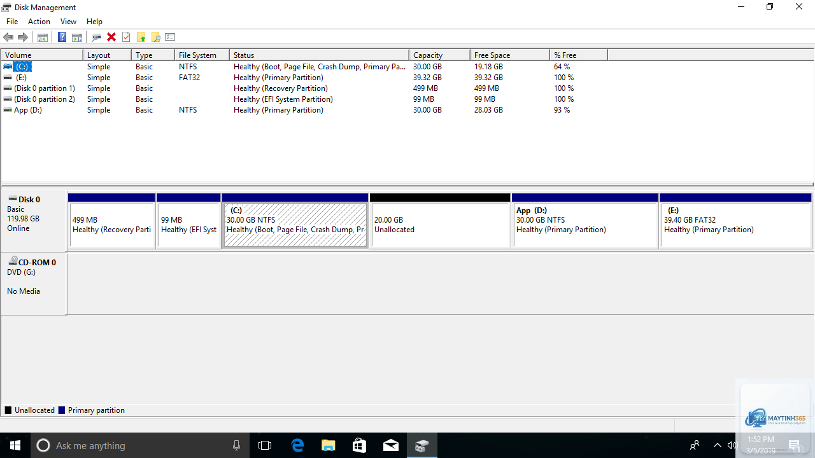Click the Disk Management taskbar icon

[422, 445]
